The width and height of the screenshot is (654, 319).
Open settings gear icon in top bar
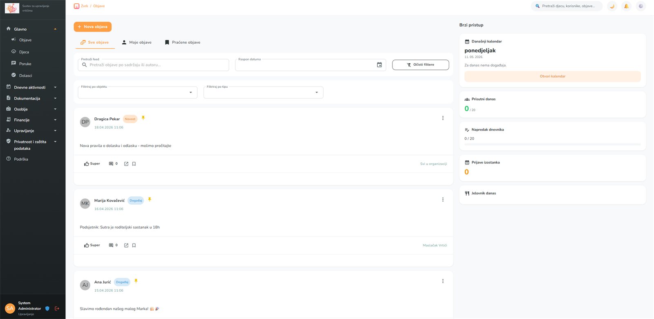coord(641,6)
